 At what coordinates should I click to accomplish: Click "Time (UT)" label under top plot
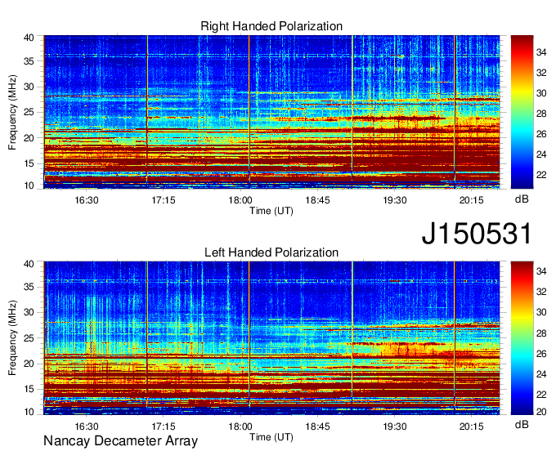pos(271,211)
